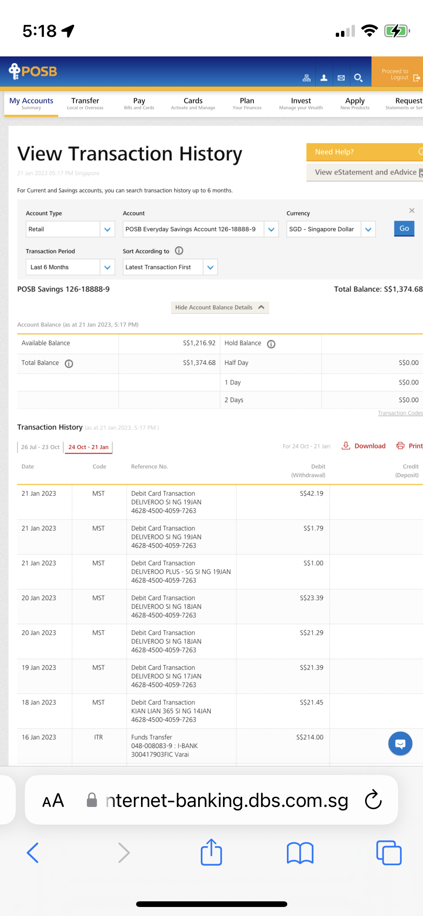
Task: Open Safari bookmarks icon
Action: [x=300, y=852]
